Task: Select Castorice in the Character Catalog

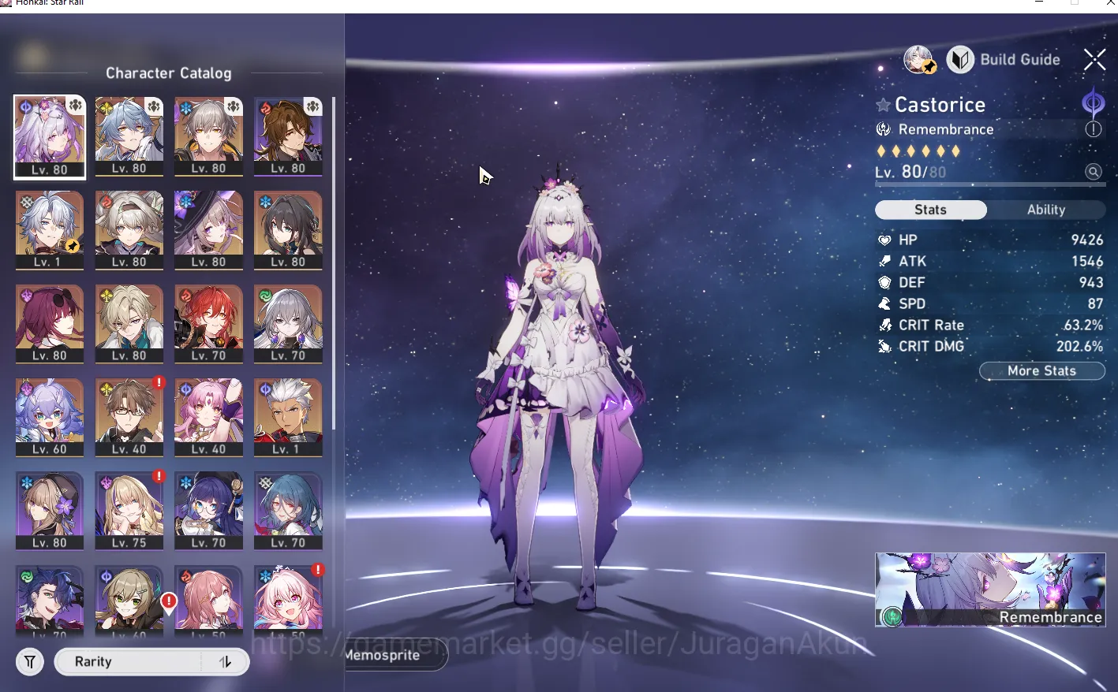Action: 50,137
